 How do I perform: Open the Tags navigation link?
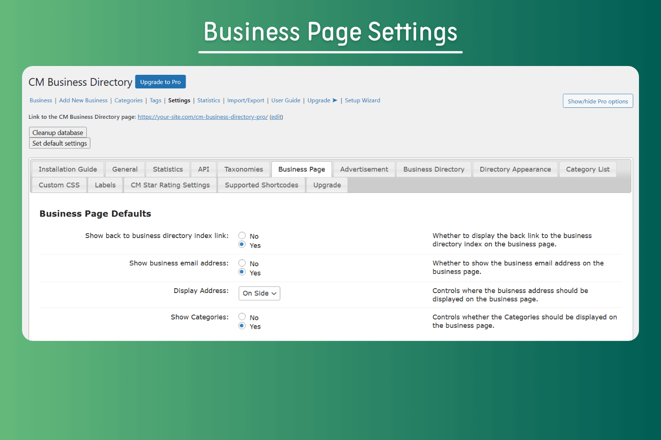[156, 100]
